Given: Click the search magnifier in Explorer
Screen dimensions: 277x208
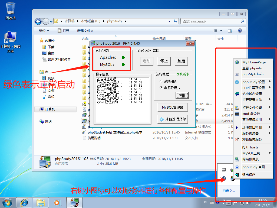Looking at the screenshot, I should click(242, 21).
